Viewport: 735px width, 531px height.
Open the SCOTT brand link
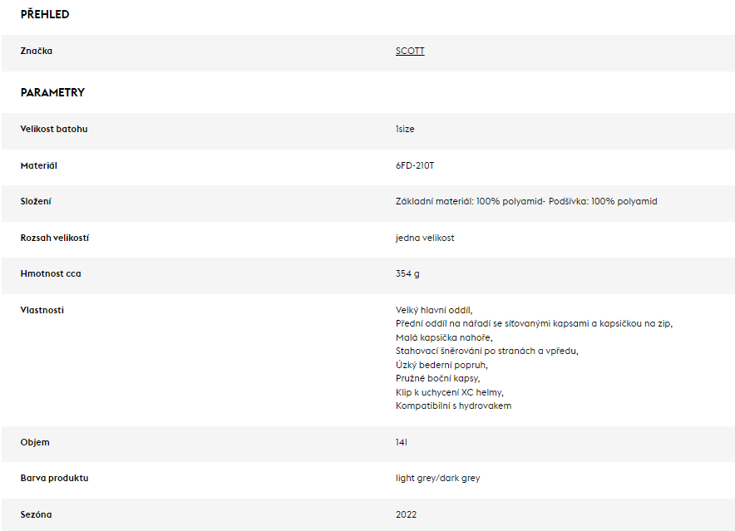point(410,51)
